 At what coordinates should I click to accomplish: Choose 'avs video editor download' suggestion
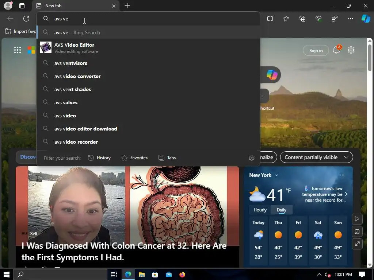tap(148, 129)
